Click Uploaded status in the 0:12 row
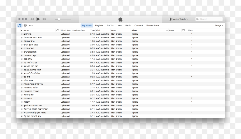The height and width of the screenshot is (139, 241). (65, 98)
